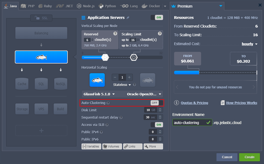Click Create to build the environment
264x164 pixels.
(x=249, y=157)
